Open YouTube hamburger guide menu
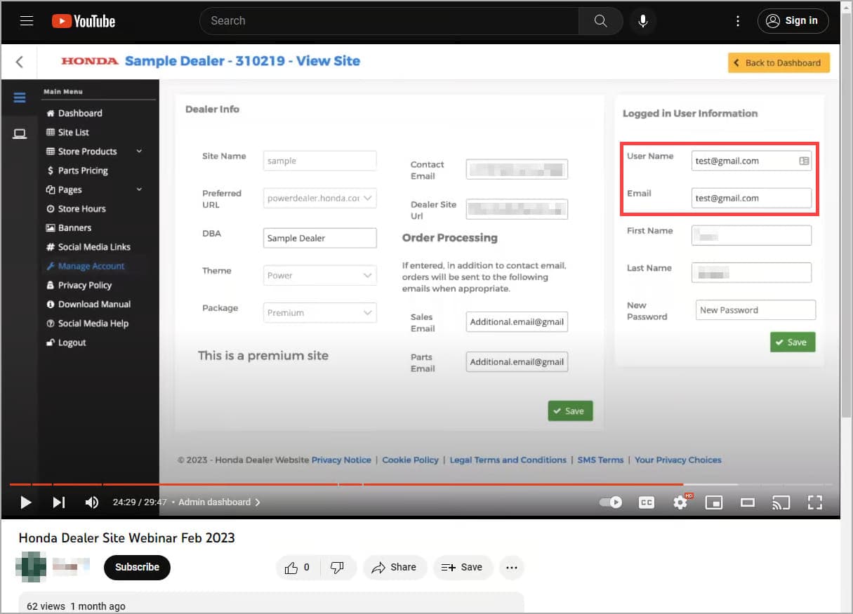 (27, 21)
